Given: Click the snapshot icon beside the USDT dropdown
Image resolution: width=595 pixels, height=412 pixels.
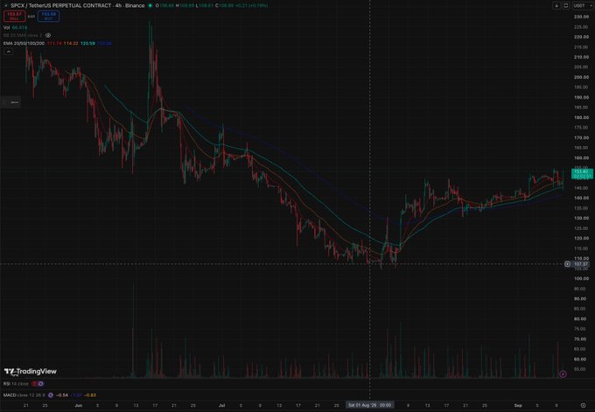Looking at the screenshot, I should tap(565, 6).
